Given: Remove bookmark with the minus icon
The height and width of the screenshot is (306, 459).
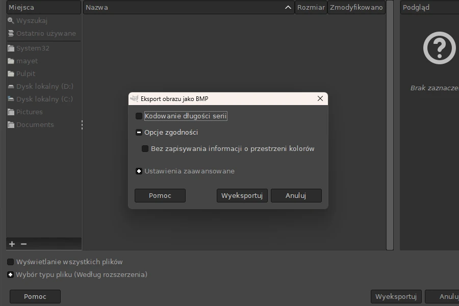Looking at the screenshot, I should 23,244.
